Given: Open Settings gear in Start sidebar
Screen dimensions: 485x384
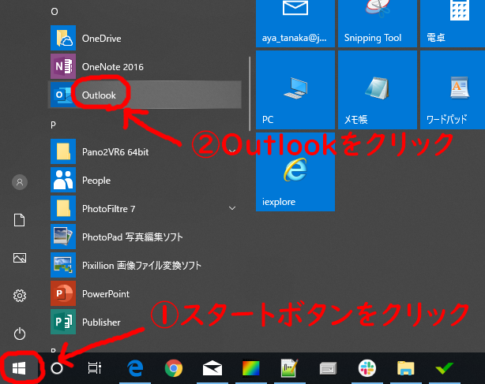Looking at the screenshot, I should click(x=20, y=296).
